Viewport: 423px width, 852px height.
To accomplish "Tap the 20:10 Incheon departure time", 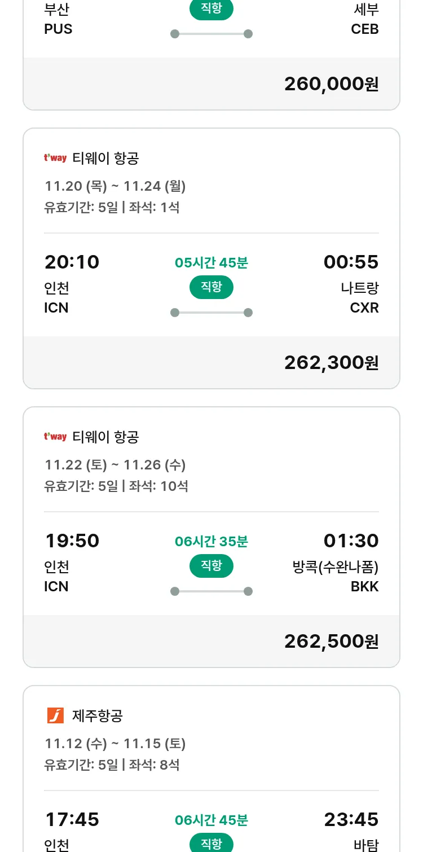I will point(72,262).
